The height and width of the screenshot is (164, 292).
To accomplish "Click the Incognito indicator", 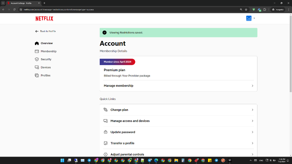I will point(278,10).
